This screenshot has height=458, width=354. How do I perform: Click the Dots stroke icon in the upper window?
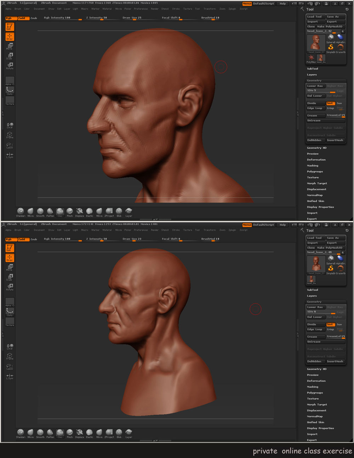tap(10, 91)
